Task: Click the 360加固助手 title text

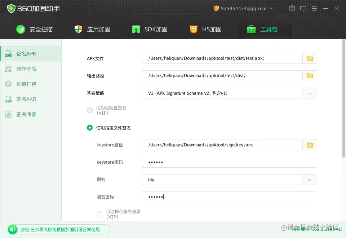Action: click(39, 9)
